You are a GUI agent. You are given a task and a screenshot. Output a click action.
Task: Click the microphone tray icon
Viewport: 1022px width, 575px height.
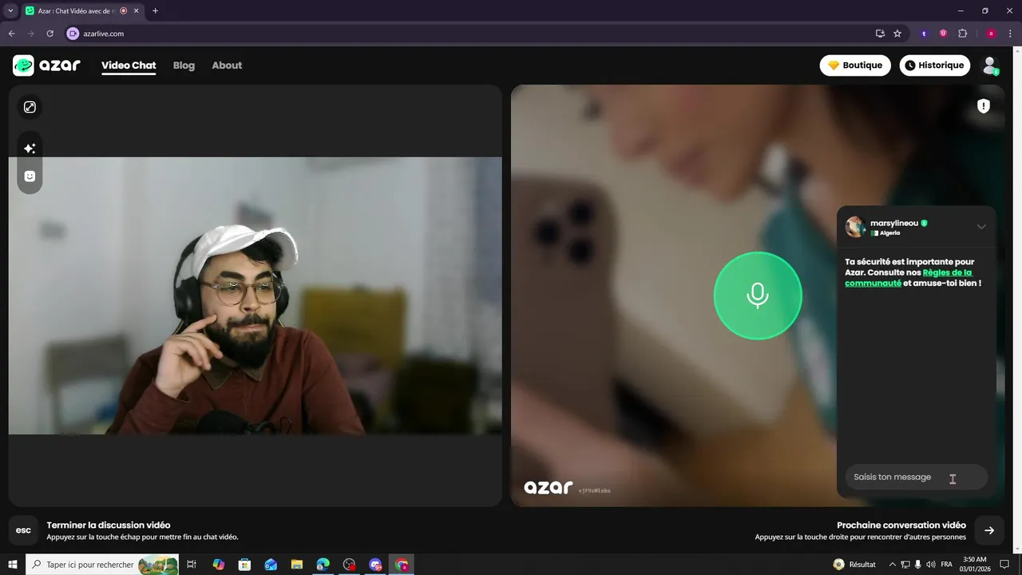point(918,565)
